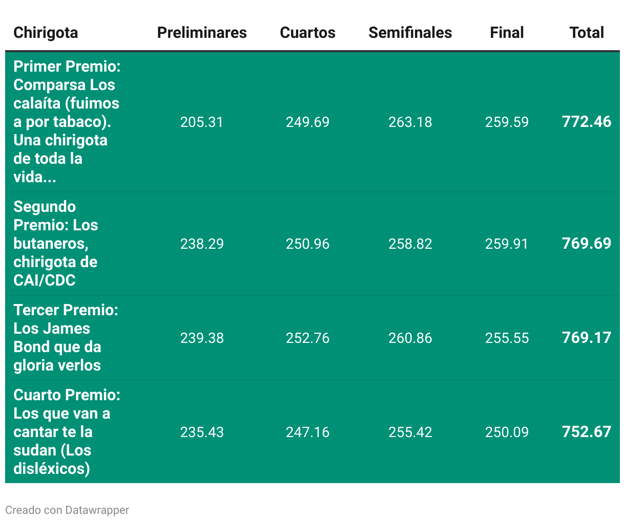Click the Semifinales column header
This screenshot has height=522, width=625.
pos(410,33)
